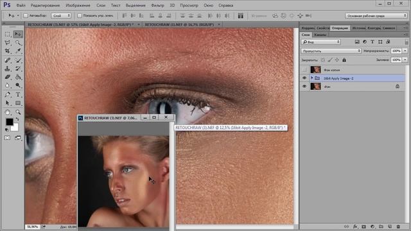Filter layers by adjustment layers icon
The width and height of the screenshot is (411, 231).
(365, 42)
